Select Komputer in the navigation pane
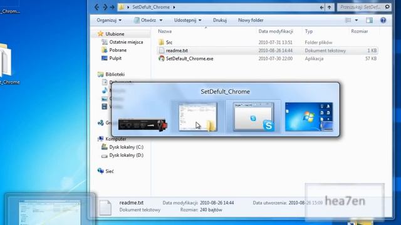The image size is (401, 225). [116, 139]
